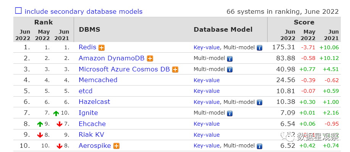The height and width of the screenshot is (152, 350).
Task: Click the red down arrow beside Ehcache's 7.
Action: [x=60, y=125]
